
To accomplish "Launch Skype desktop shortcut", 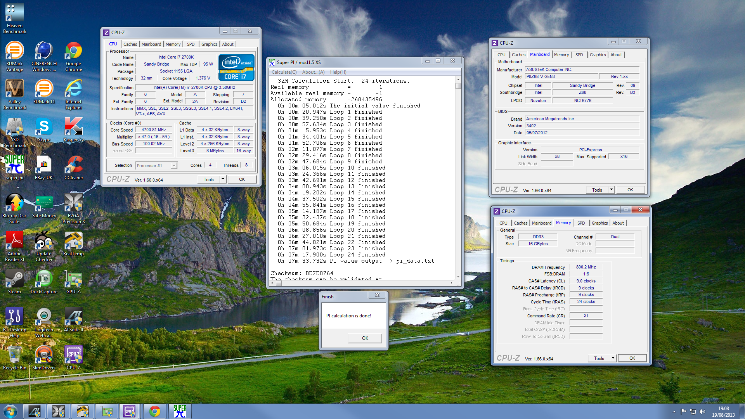I will (44, 130).
